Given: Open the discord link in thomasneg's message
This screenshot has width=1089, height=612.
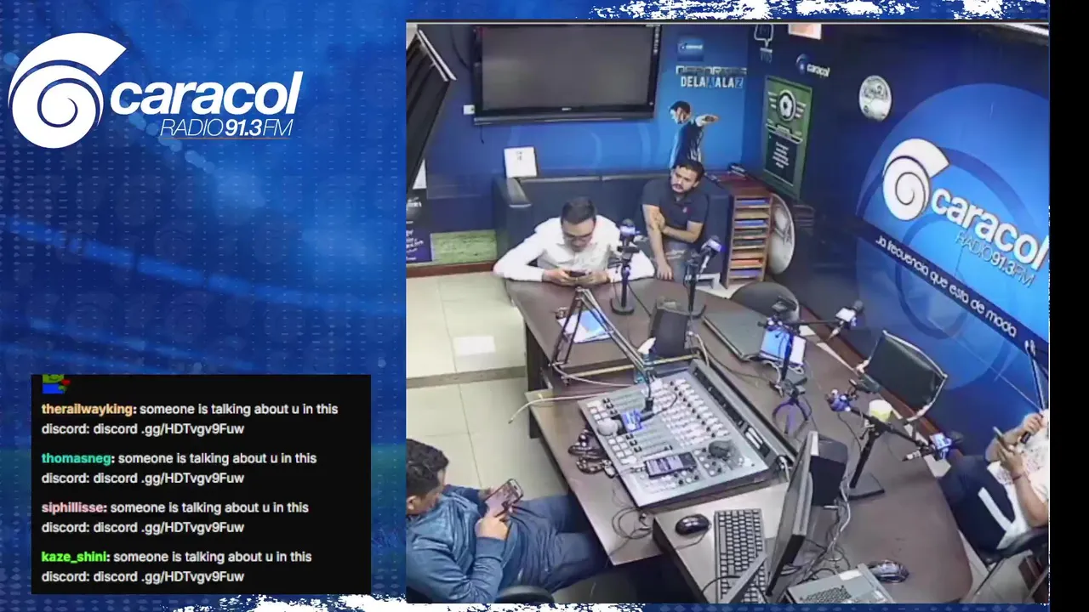Looking at the screenshot, I should click(168, 478).
